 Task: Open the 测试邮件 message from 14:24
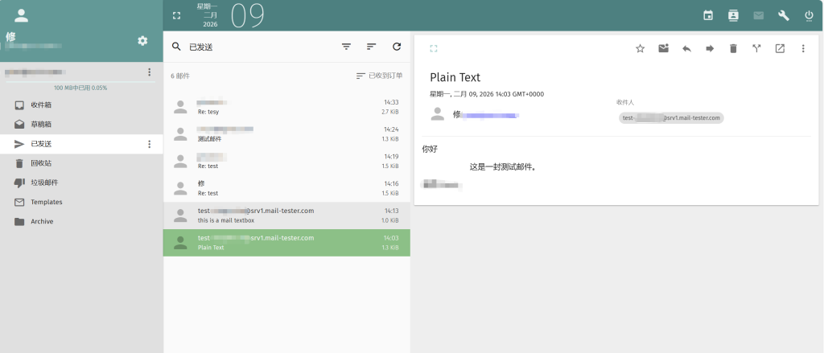coord(286,133)
